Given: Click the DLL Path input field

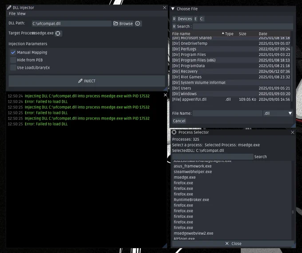Looking at the screenshot, I should (72, 24).
